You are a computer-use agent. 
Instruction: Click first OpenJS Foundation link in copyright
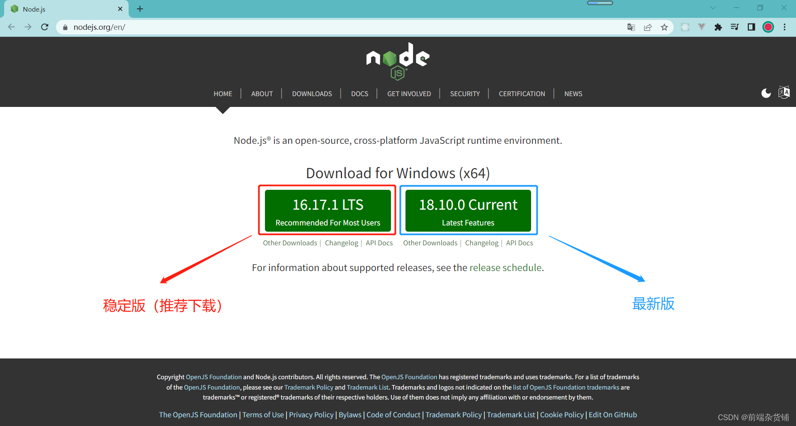214,377
